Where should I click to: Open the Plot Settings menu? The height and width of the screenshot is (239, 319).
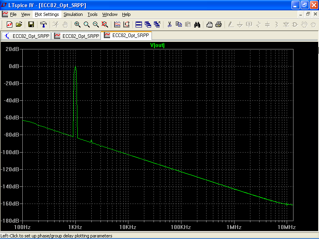coord(47,14)
